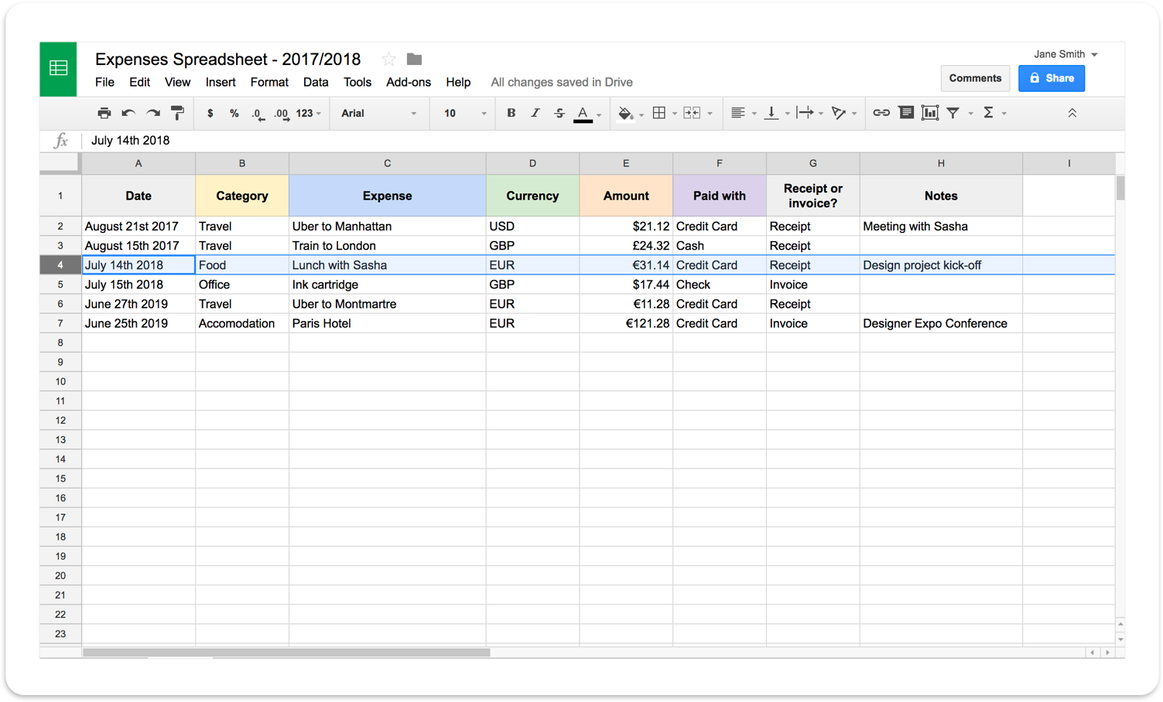Expand the font size 10 dropdown
Viewport: 1163px width, 702px height.
[x=464, y=113]
